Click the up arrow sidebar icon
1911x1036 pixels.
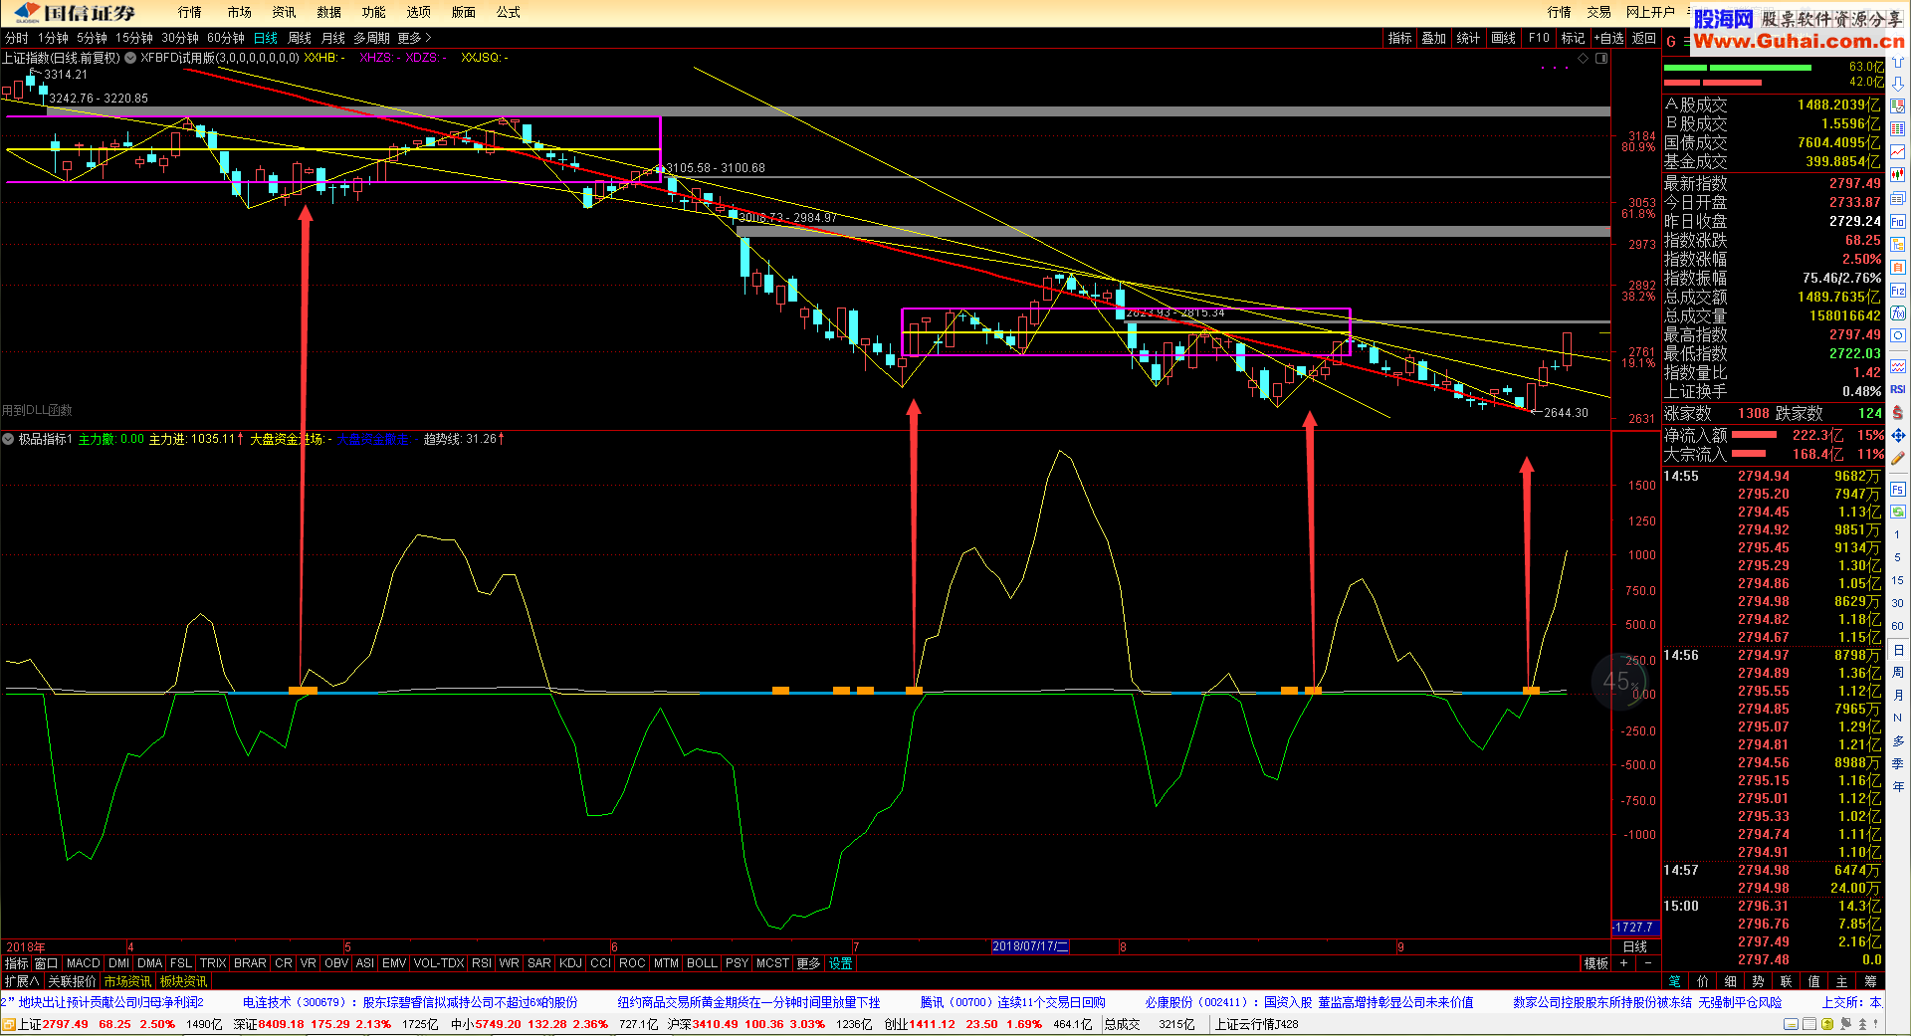coord(1898,62)
